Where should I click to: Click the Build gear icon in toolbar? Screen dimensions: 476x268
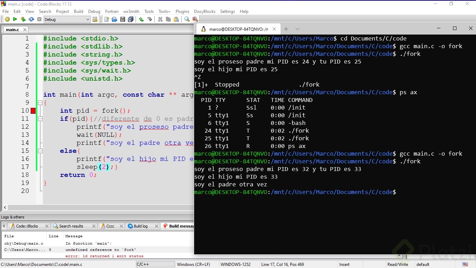(x=7, y=20)
